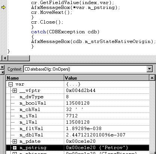The width and height of the screenshot is (156, 154).
Task: Select the m_boolVal row
Action: pos(78,103)
